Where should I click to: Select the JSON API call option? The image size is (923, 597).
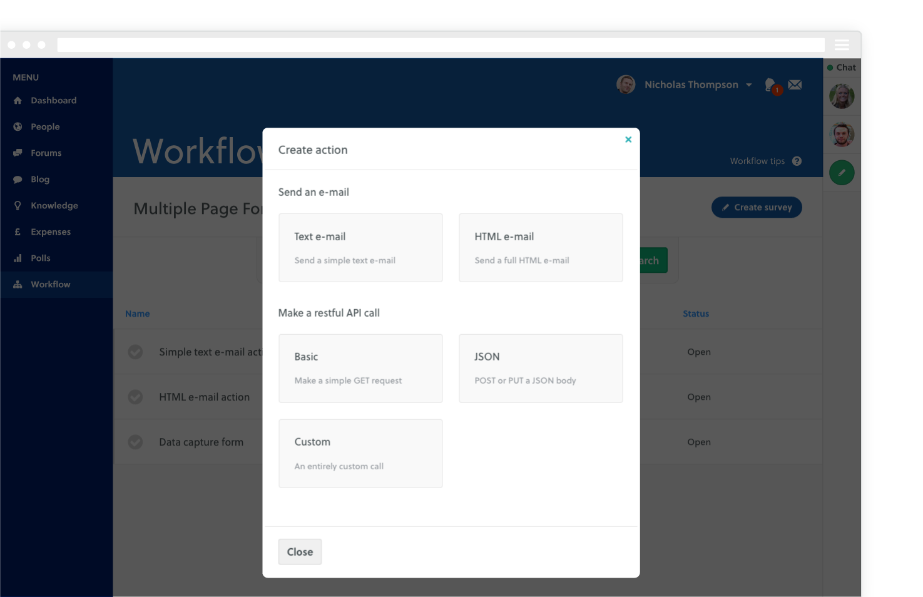[x=541, y=368]
